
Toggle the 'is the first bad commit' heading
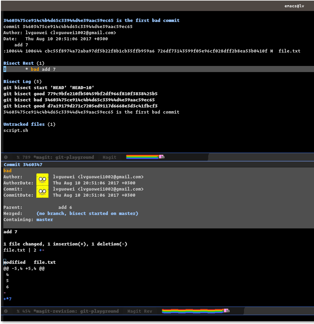pyautogui.click(x=91, y=20)
